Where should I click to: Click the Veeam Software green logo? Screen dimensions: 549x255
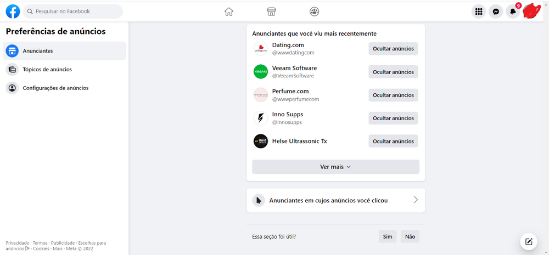[260, 72]
